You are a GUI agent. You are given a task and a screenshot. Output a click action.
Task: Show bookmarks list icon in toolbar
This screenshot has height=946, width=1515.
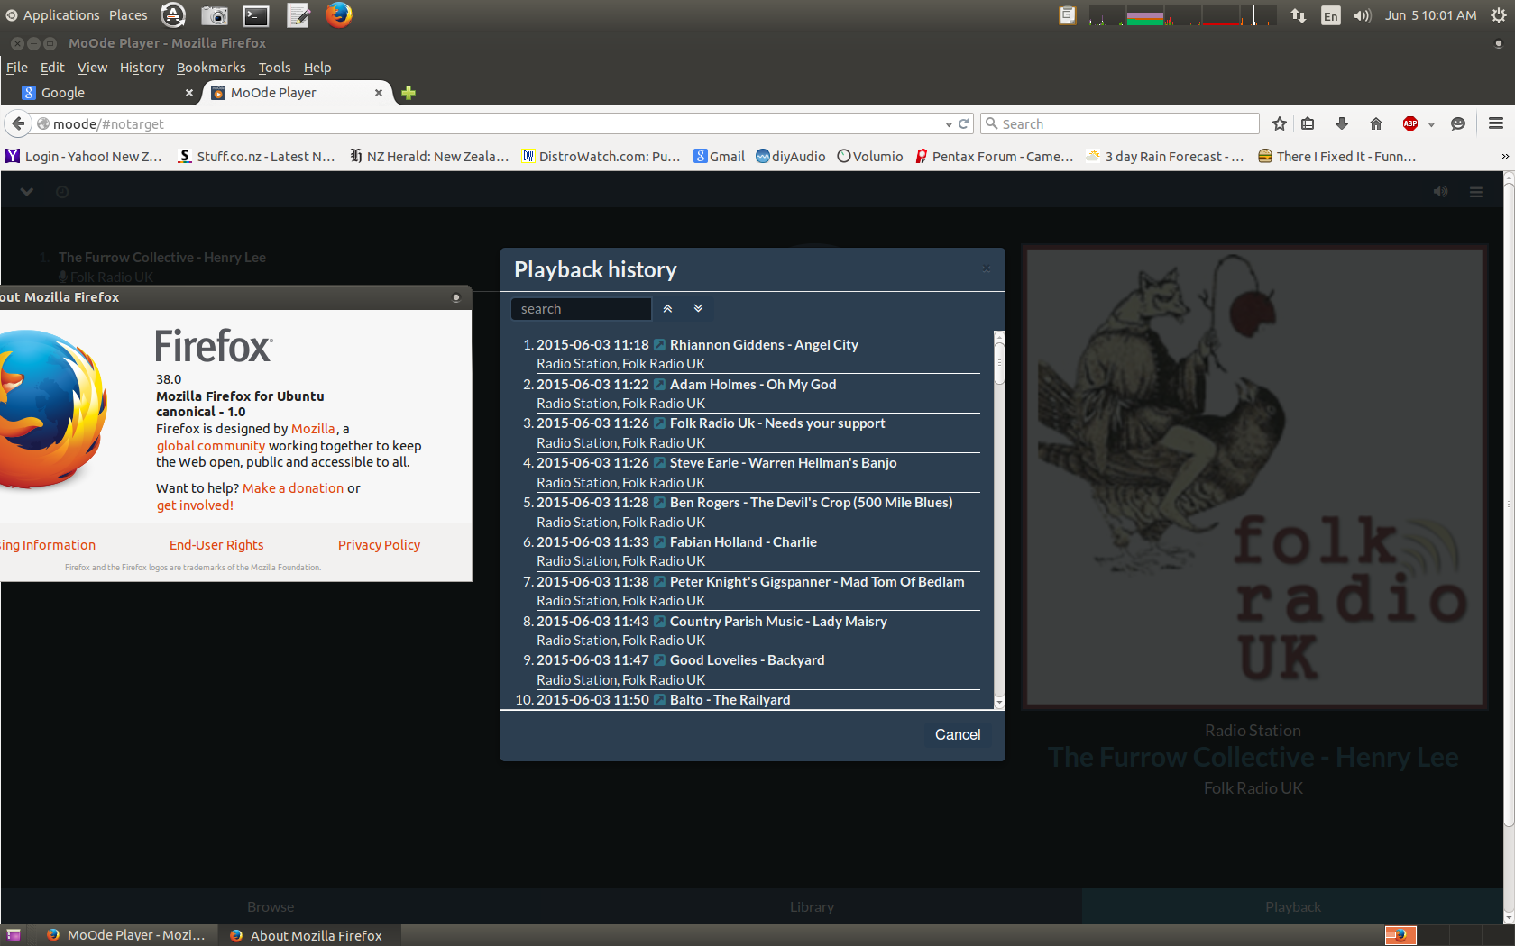coord(1308,123)
